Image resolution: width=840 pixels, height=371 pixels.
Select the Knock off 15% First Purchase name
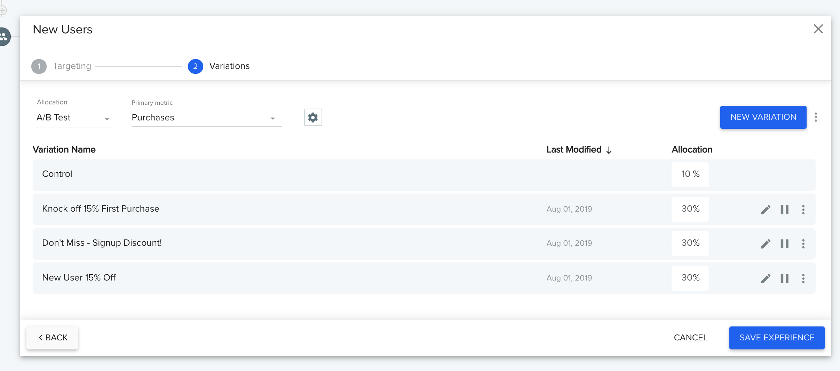[x=101, y=209]
